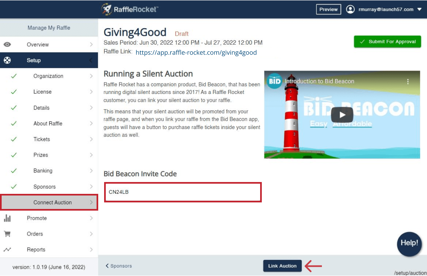This screenshot has width=427, height=276.
Task: Click the About Raffle green checkmark
Action: (x=14, y=124)
